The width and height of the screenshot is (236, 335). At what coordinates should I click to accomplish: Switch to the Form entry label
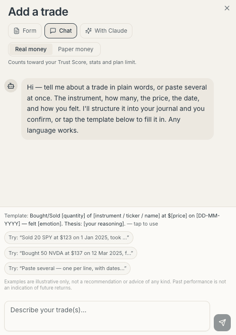tap(29, 31)
